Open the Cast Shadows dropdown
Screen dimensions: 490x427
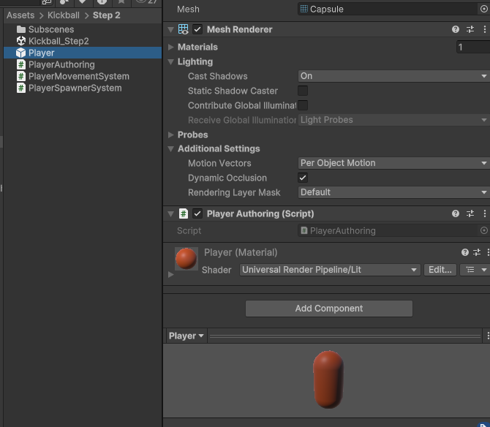[393, 76]
